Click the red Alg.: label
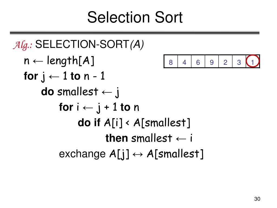The height and width of the screenshot is (208, 277). point(23,45)
